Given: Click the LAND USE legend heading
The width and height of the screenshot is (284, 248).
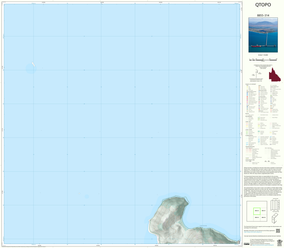Looking at the screenshot, I should point(248,122).
